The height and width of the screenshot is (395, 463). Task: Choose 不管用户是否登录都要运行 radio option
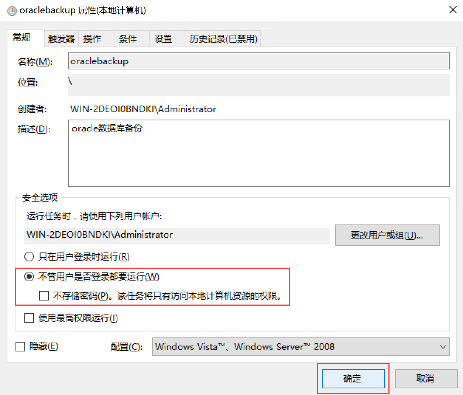click(29, 276)
